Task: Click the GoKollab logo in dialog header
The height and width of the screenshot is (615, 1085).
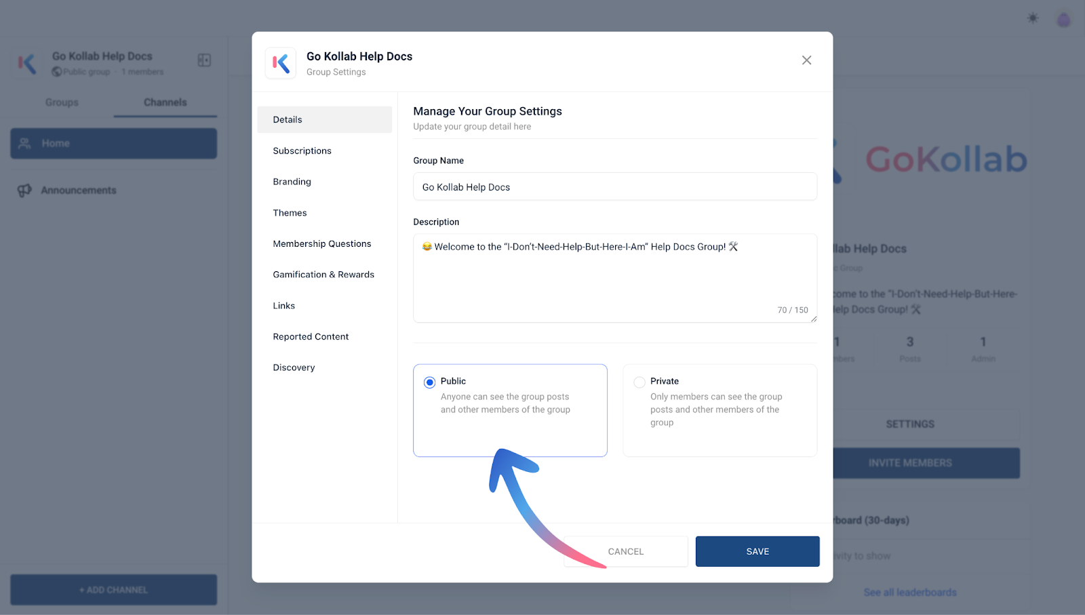Action: point(281,63)
